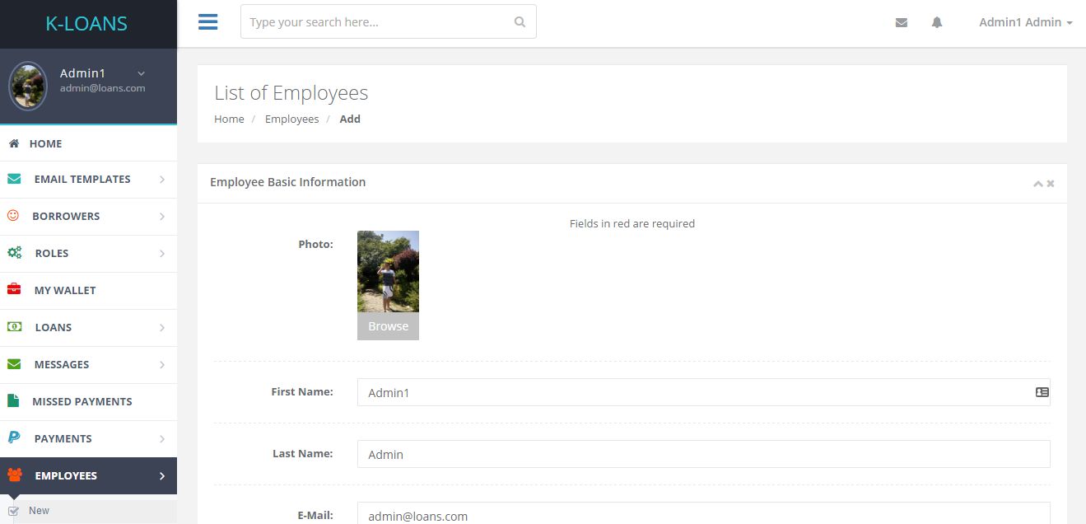Click the Employees people icon
Image resolution: width=1086 pixels, height=524 pixels.
(x=15, y=475)
